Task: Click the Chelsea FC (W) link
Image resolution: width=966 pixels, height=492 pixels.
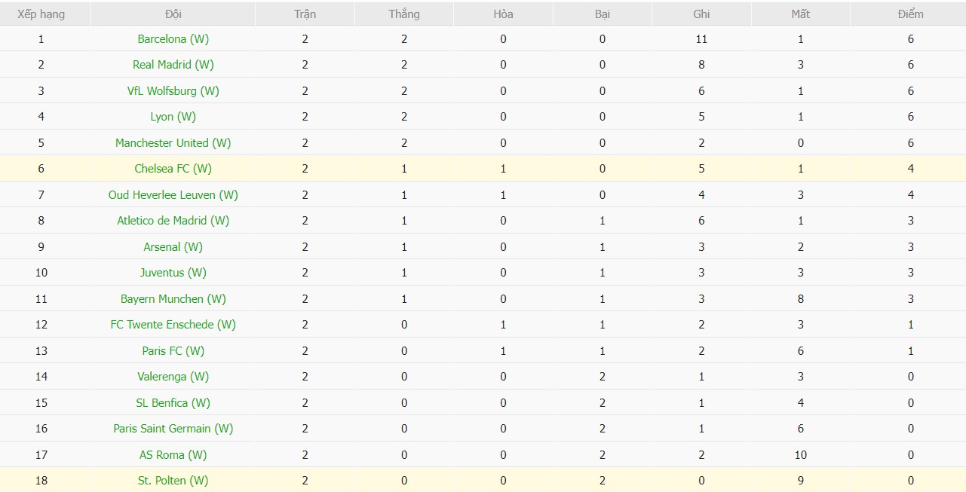Action: (173, 169)
